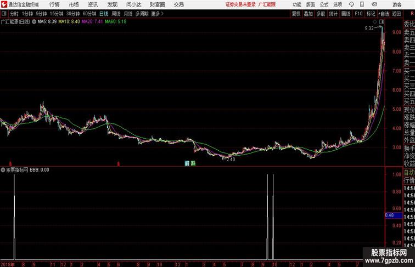Screen dimensions: 415x267
Task: Click the 2.40 low price label
Action: pos(231,160)
